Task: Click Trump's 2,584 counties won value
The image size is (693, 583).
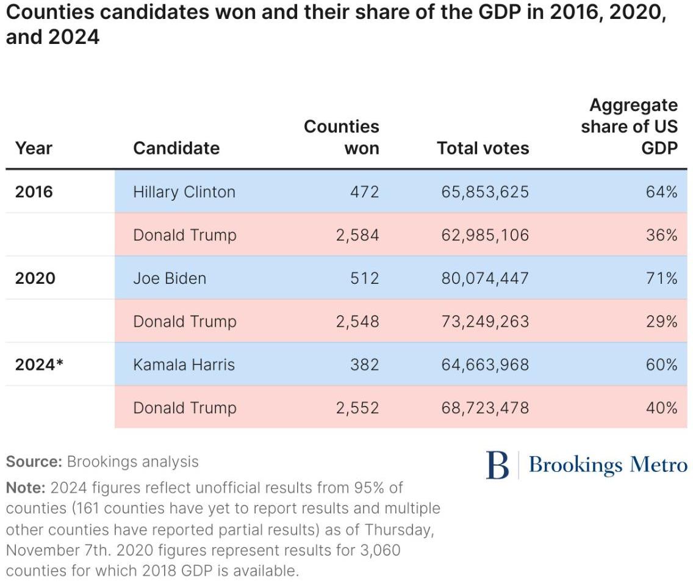Action: (357, 235)
